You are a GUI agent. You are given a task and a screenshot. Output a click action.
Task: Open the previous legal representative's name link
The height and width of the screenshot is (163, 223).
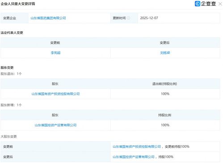click(55, 53)
